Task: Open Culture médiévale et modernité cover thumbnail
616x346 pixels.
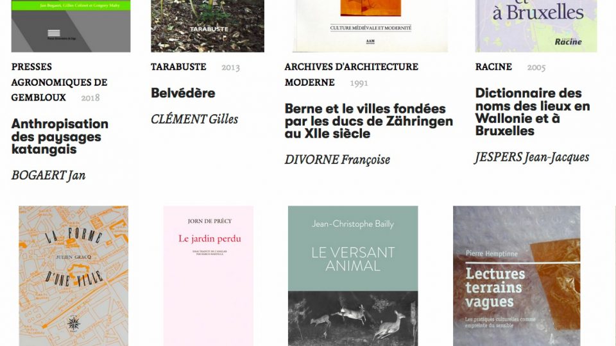Action: pyautogui.click(x=370, y=26)
